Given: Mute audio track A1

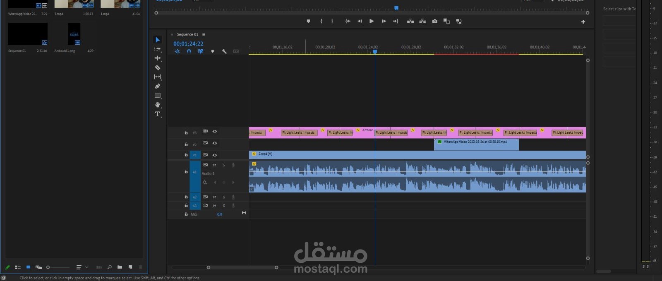Looking at the screenshot, I should tap(215, 165).
